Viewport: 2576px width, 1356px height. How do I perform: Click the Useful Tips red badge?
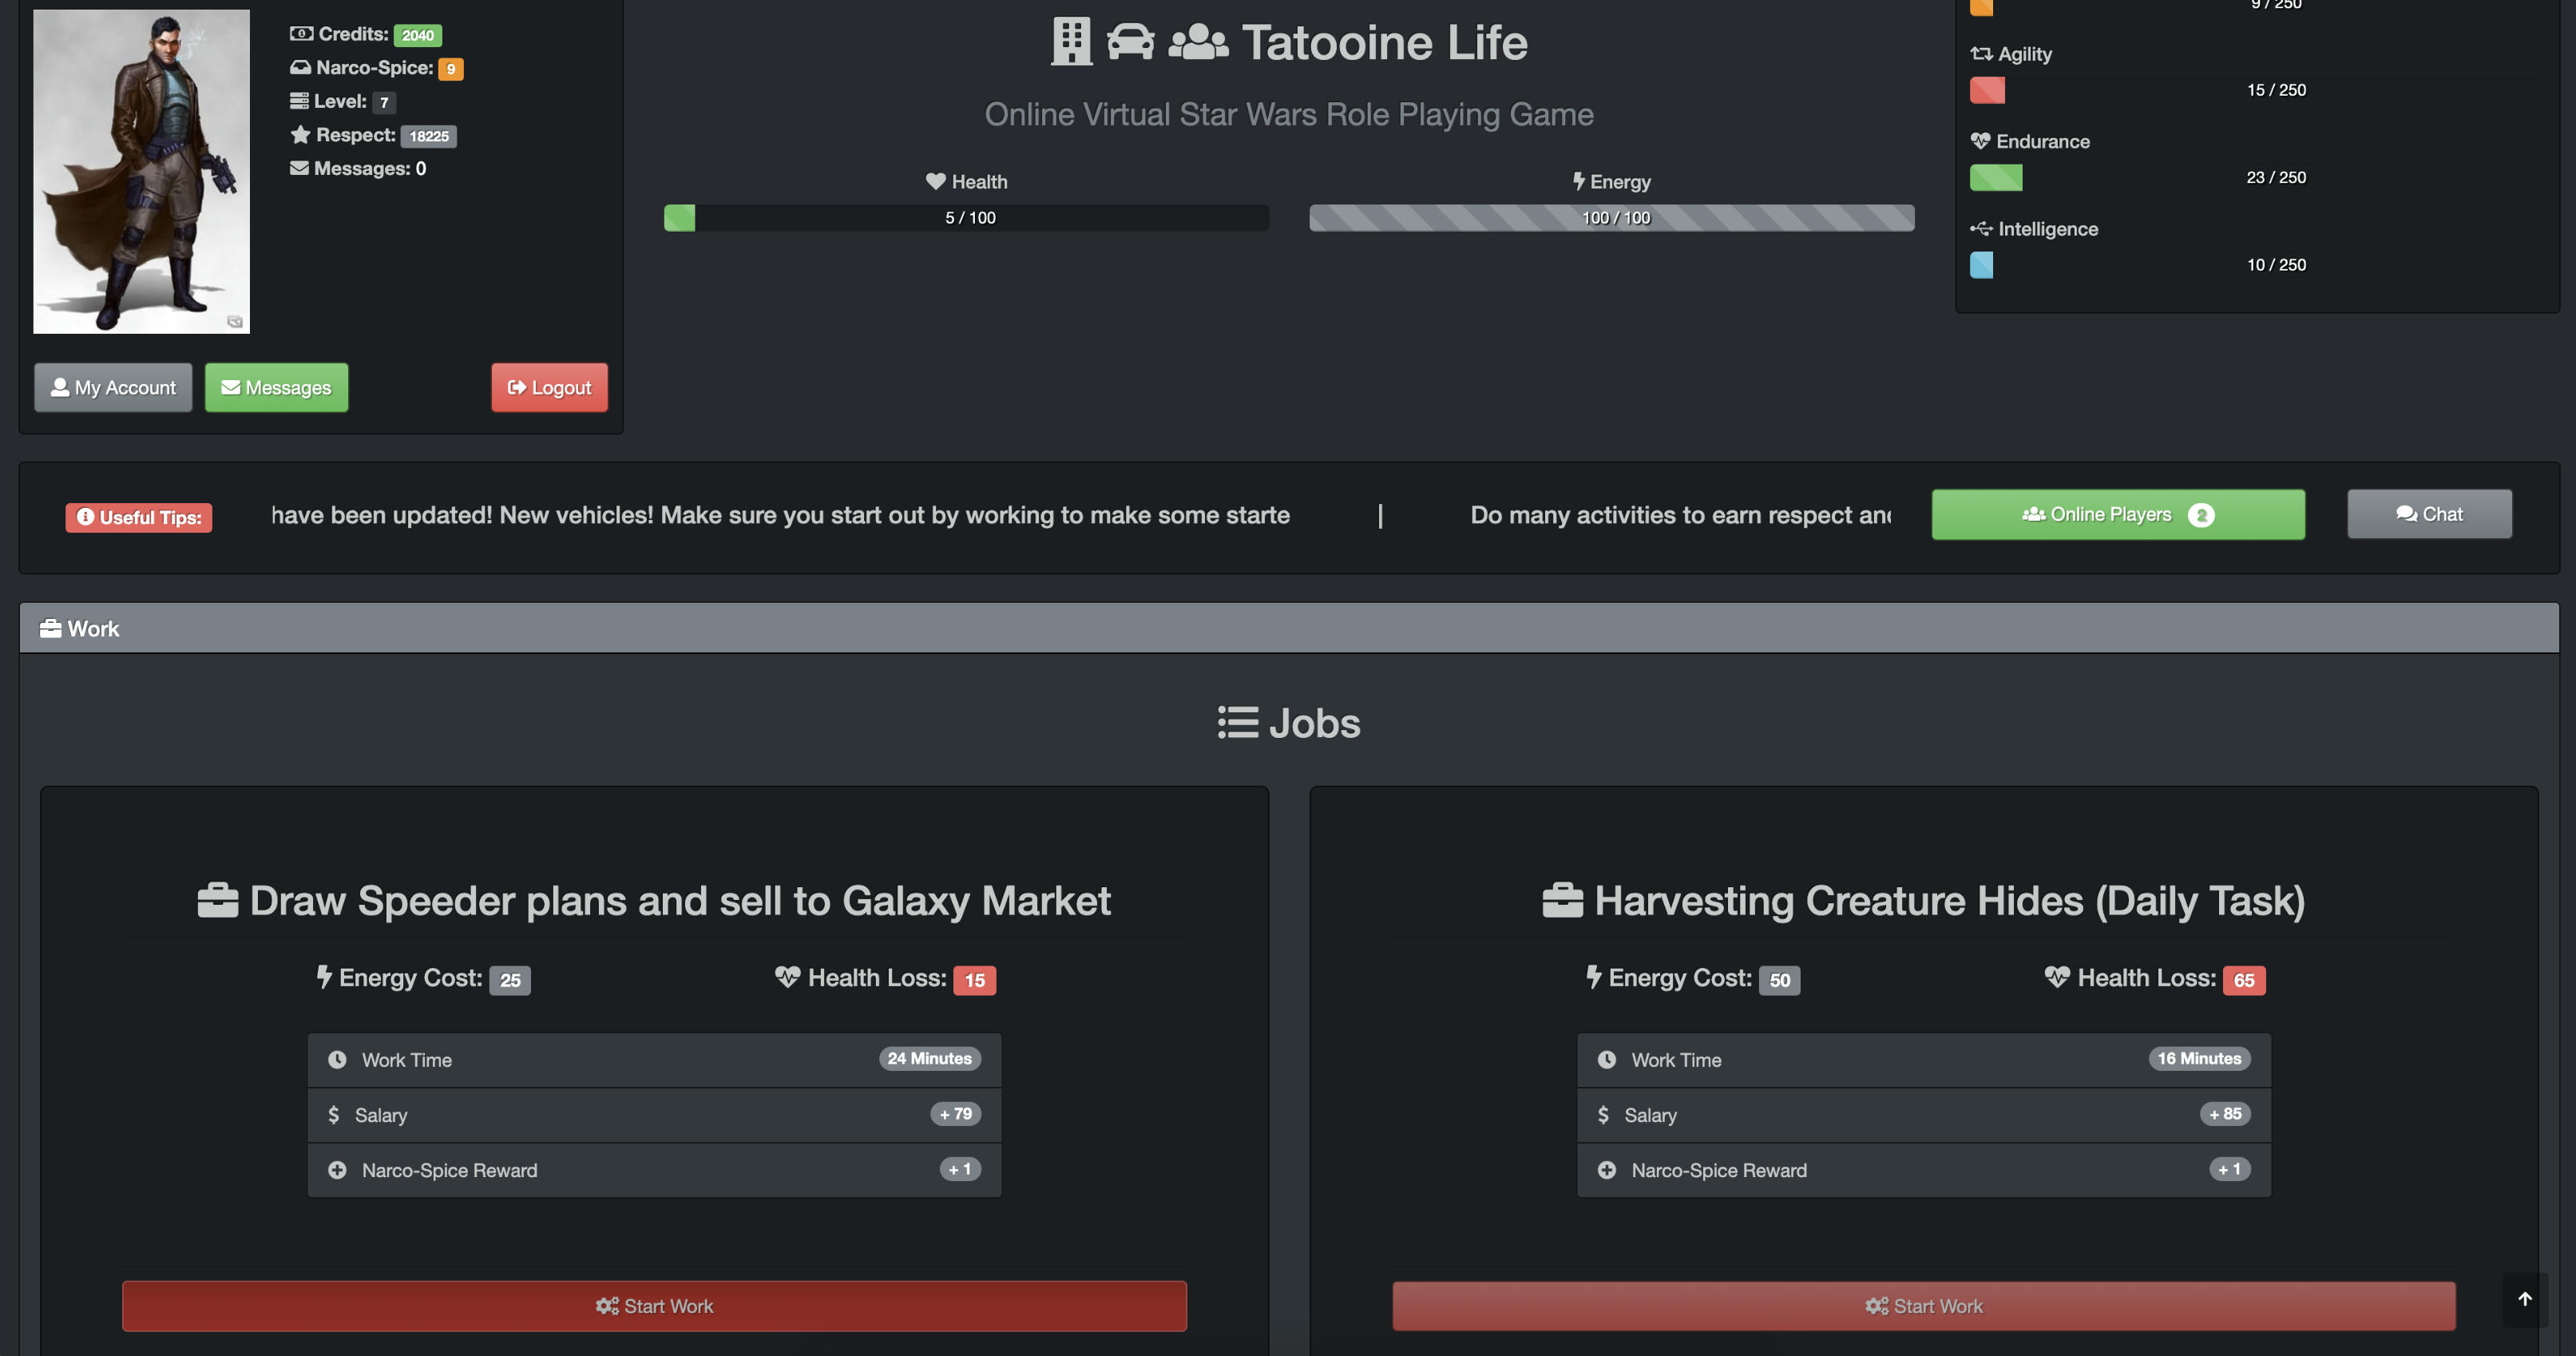pos(139,517)
